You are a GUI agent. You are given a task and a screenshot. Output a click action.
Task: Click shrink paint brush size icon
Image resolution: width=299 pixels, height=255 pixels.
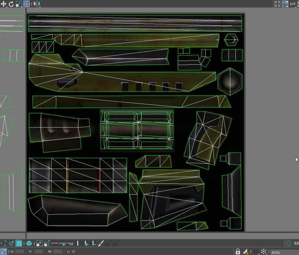116,243
